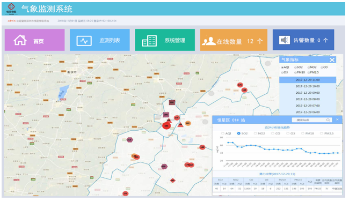Select PM2.5 radio in 气象指标 panel
The image size is (349, 202).
309,72
